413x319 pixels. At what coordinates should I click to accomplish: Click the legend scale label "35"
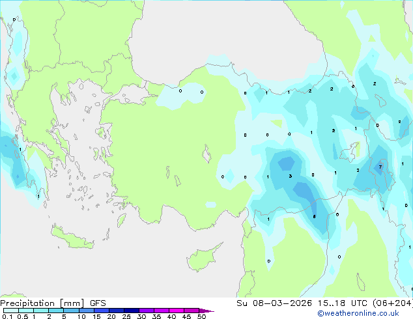[156, 316]
